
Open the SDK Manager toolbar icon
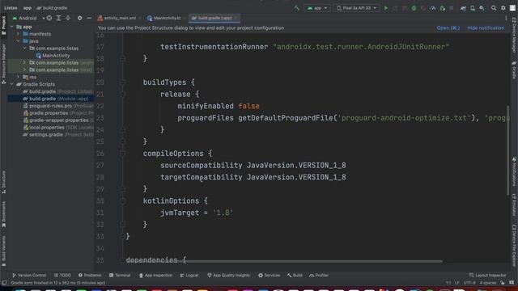click(x=482, y=8)
